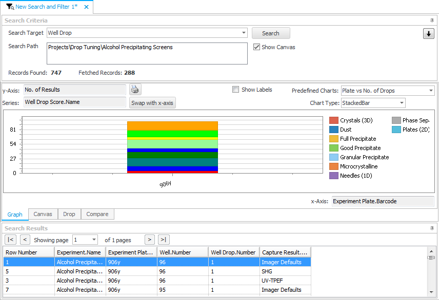Switch to the Graph tab
Screen dimensions: 439x300
(15, 215)
